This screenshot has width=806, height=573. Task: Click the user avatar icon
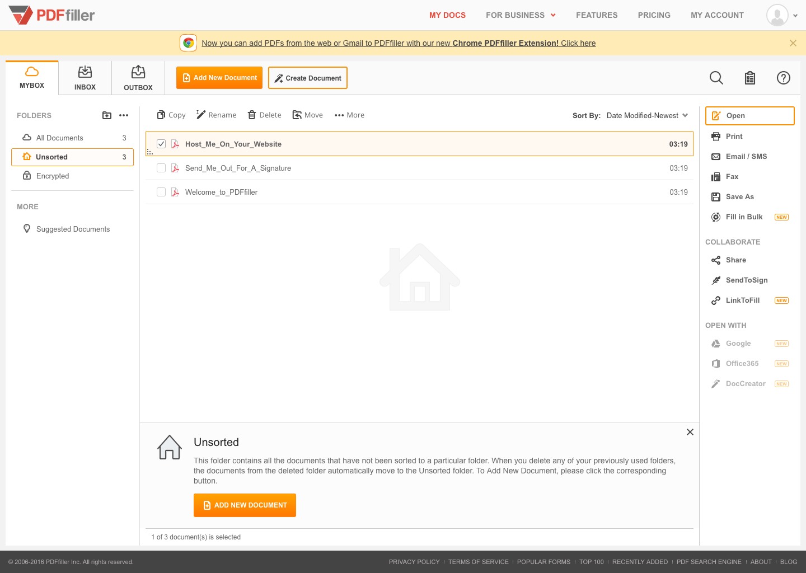pyautogui.click(x=777, y=15)
